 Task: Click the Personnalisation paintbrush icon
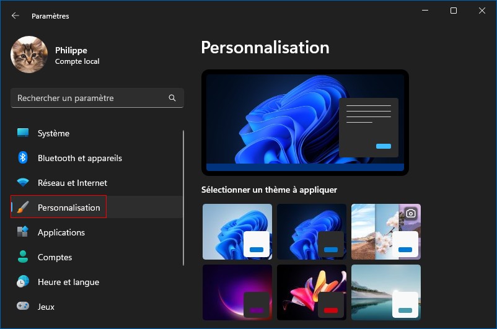[x=23, y=208]
